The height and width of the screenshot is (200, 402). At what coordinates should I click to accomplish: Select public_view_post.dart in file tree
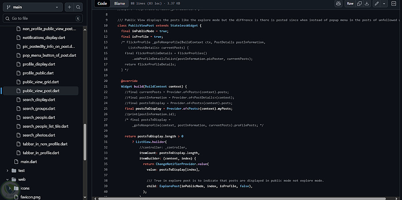[41, 91]
